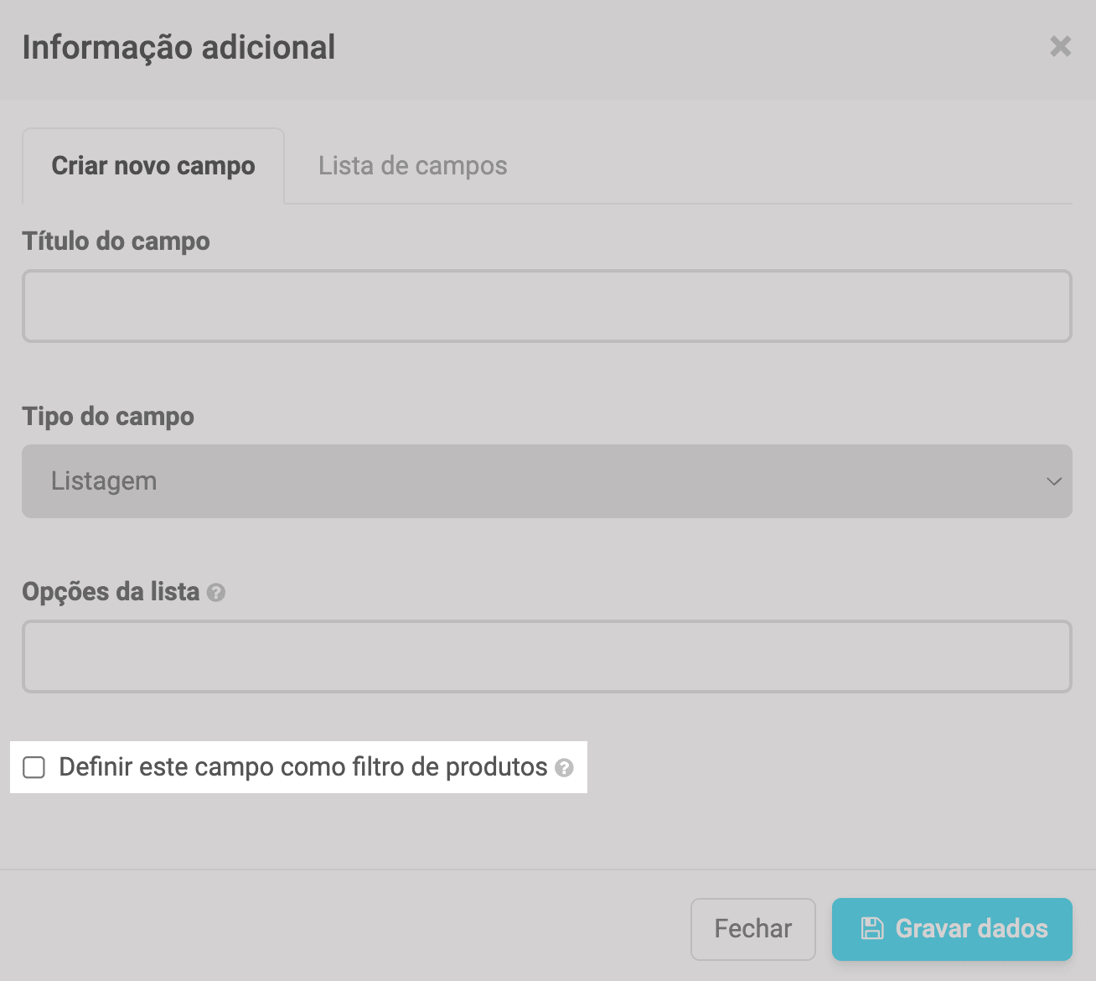Click the word 'produtos' in the checkbox label
The image size is (1096, 981).
tap(496, 767)
